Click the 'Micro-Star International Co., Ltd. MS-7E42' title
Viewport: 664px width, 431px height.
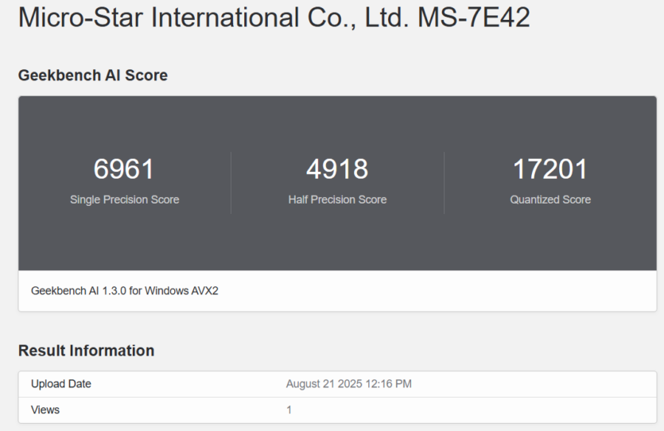pyautogui.click(x=274, y=17)
